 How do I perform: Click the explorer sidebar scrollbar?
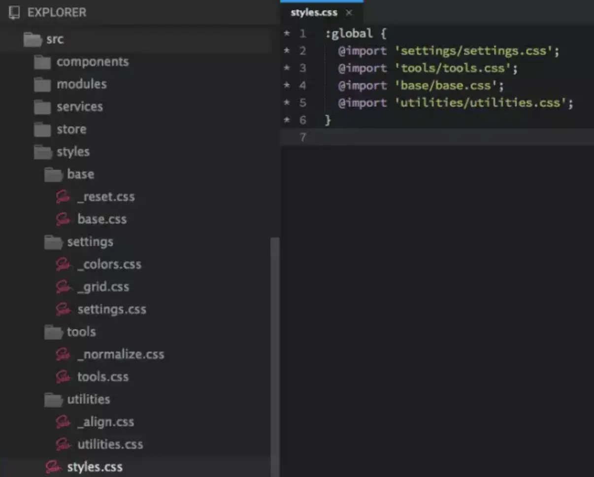click(x=275, y=357)
